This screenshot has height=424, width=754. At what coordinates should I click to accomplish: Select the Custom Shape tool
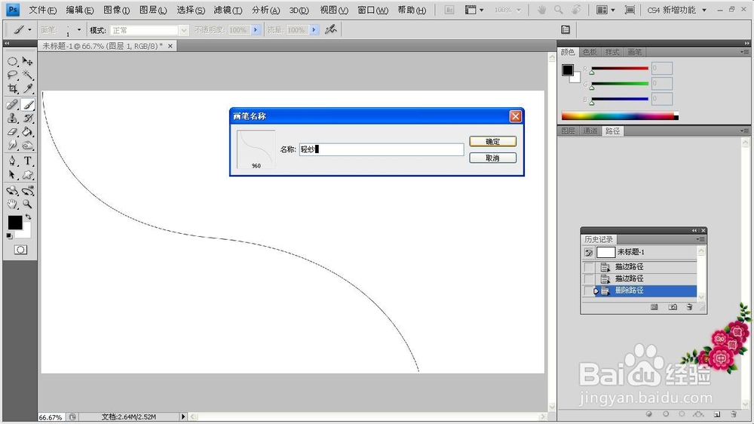click(x=27, y=174)
